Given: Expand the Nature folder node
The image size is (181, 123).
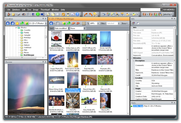Looking at the screenshot, I should [x=19, y=45].
